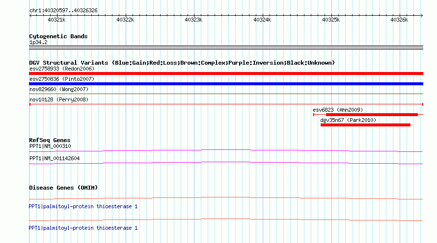This screenshot has height=243, width=437.
Task: Click the nsv829660 (Wong2007) label
Action: click(x=59, y=89)
